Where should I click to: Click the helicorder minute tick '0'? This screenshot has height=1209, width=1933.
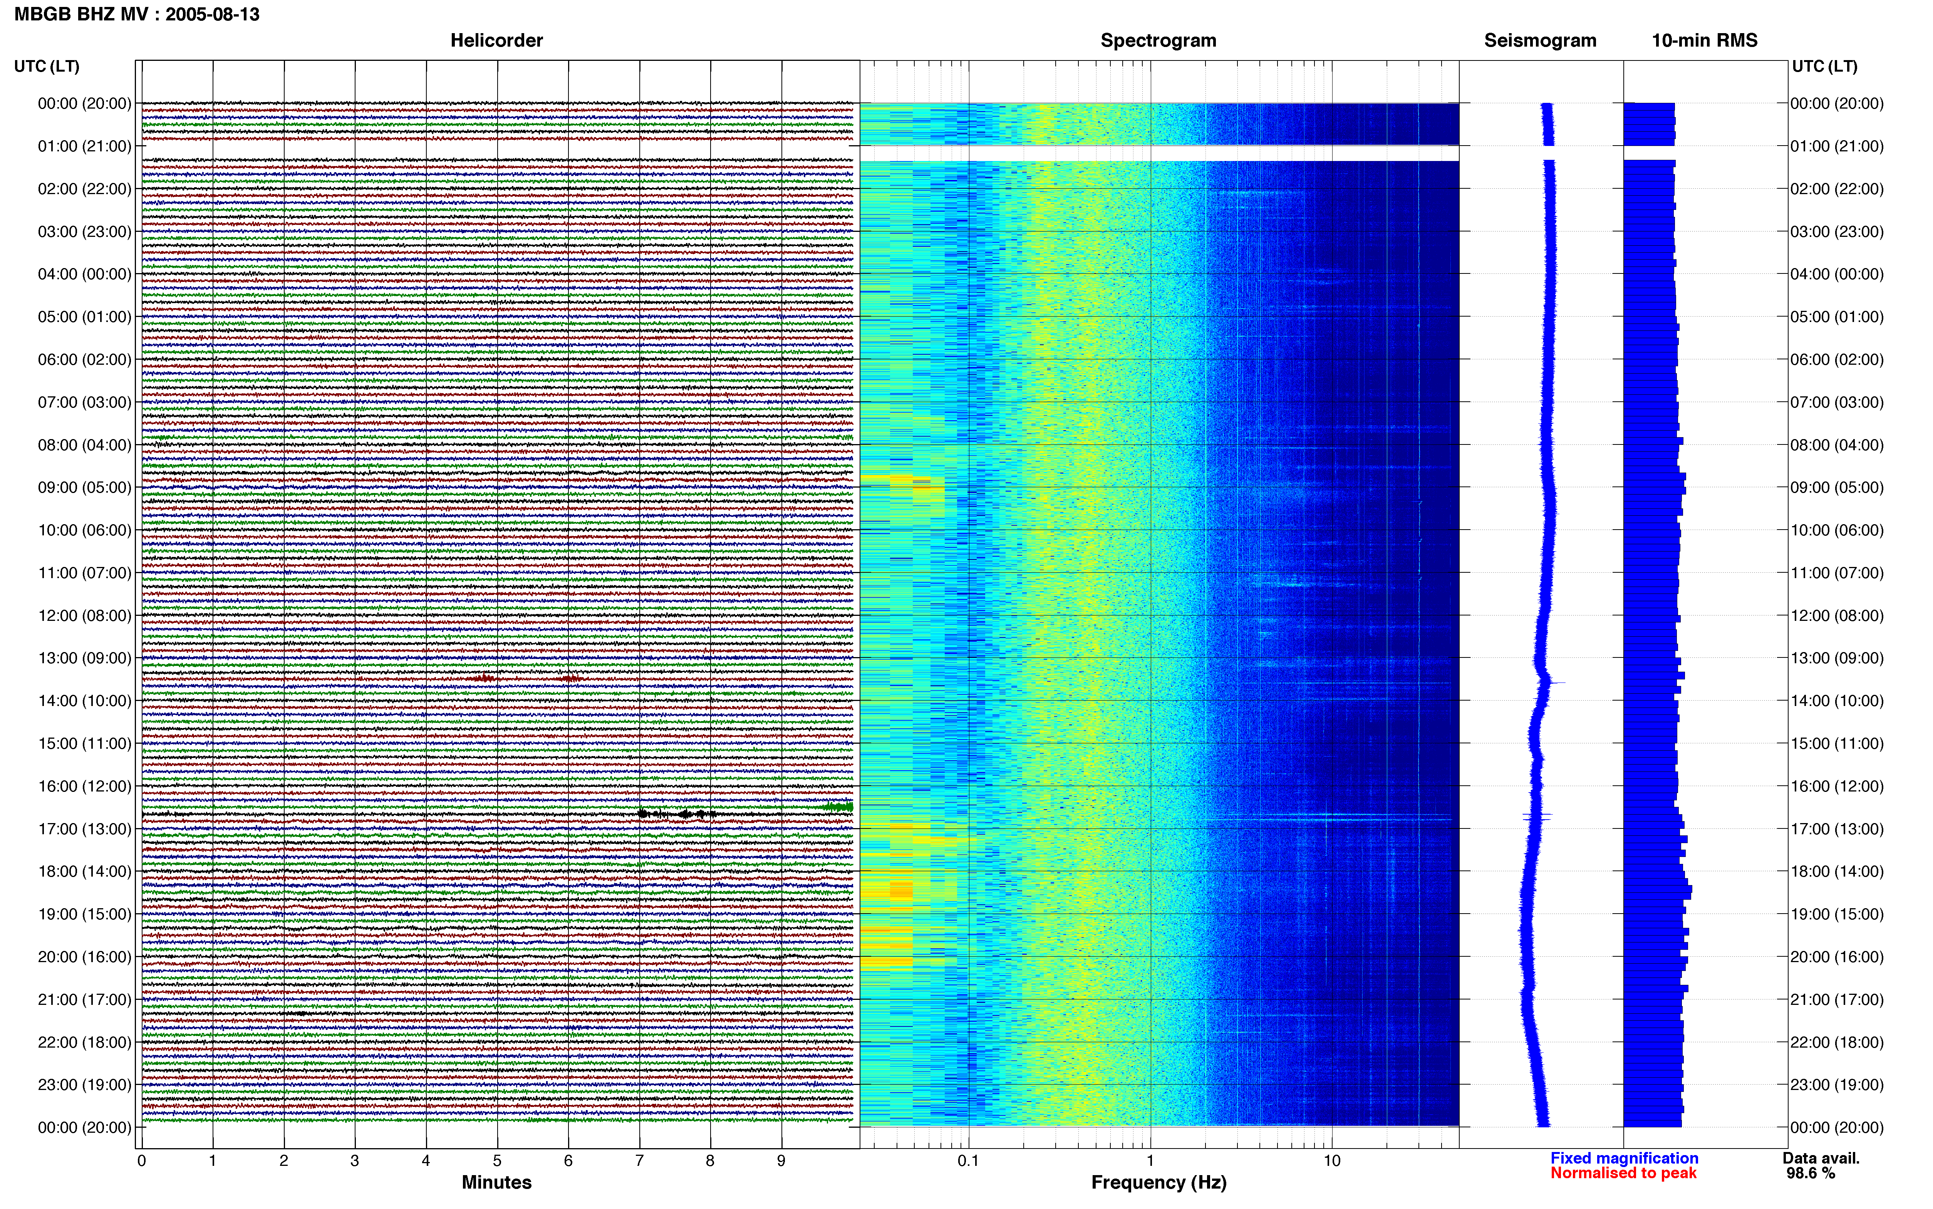tap(141, 1161)
